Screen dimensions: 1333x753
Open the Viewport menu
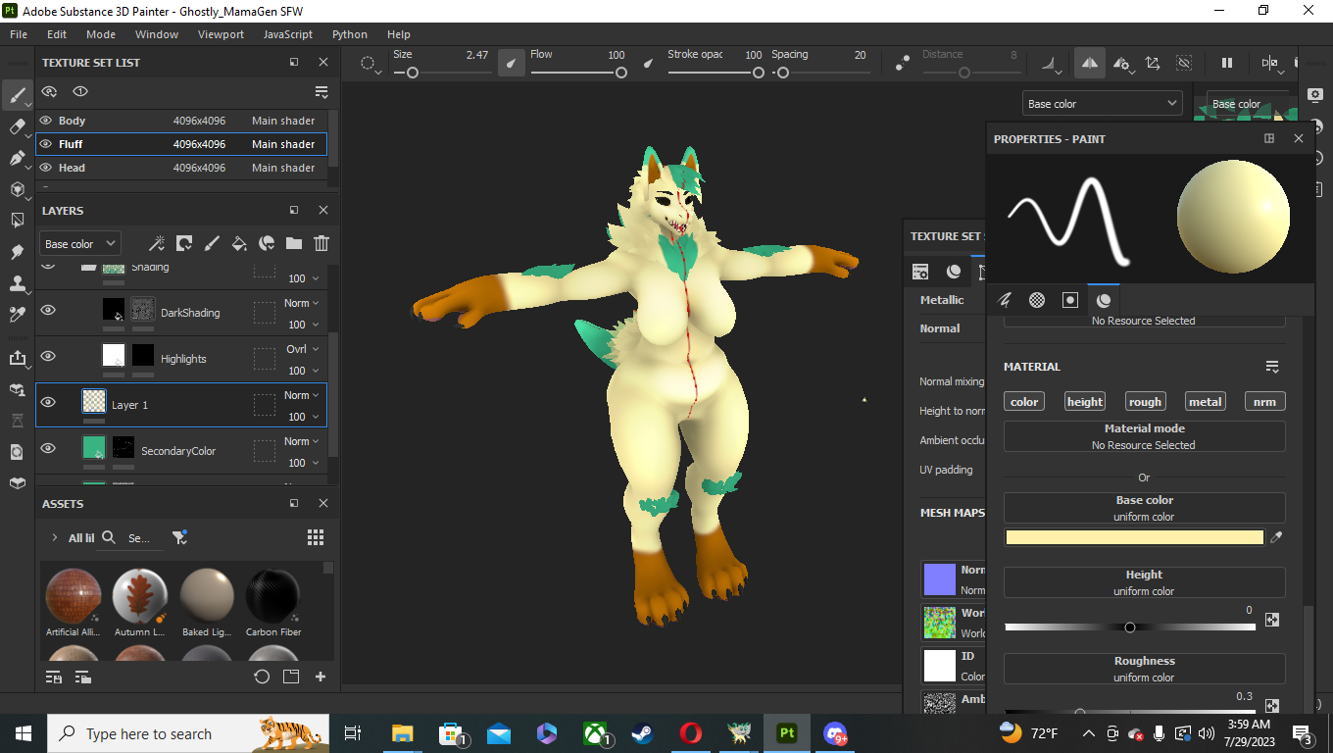pyautogui.click(x=221, y=34)
